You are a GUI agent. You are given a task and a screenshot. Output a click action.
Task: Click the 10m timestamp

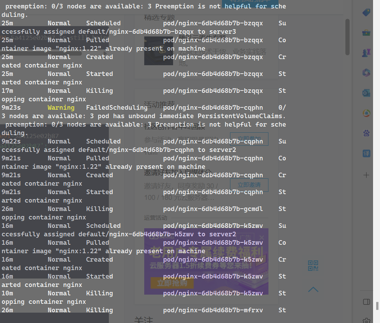pyautogui.click(x=7, y=293)
